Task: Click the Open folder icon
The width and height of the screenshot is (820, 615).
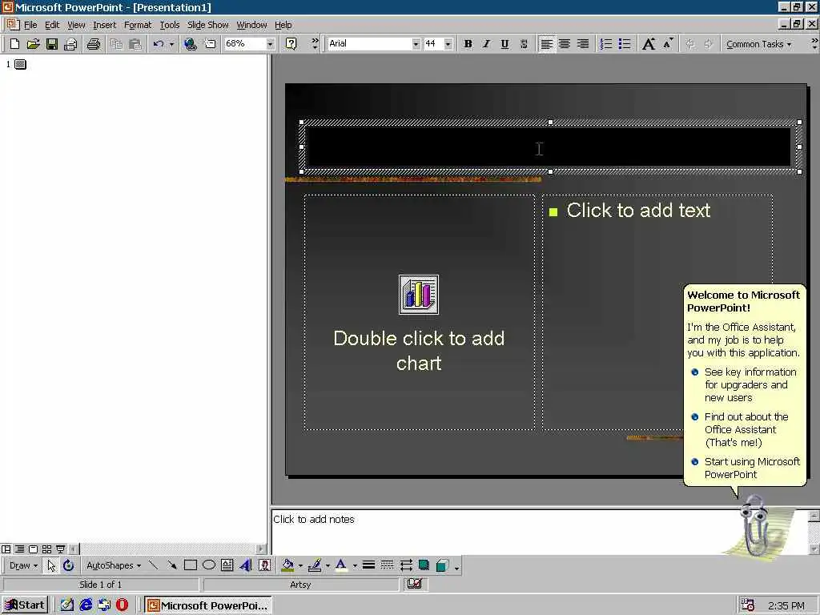Action: click(x=33, y=44)
